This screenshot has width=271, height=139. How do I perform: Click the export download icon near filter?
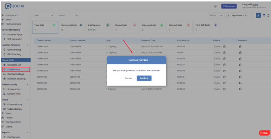click(258, 15)
